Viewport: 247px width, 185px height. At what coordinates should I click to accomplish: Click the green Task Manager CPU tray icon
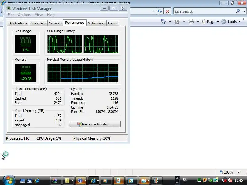[199, 180]
